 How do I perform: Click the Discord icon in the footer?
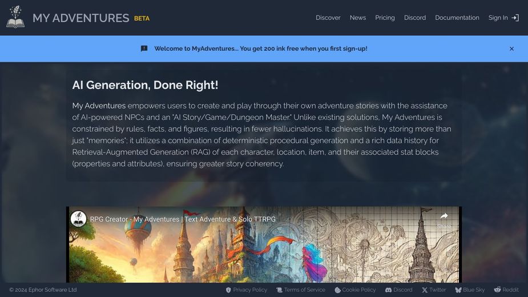[x=388, y=290]
